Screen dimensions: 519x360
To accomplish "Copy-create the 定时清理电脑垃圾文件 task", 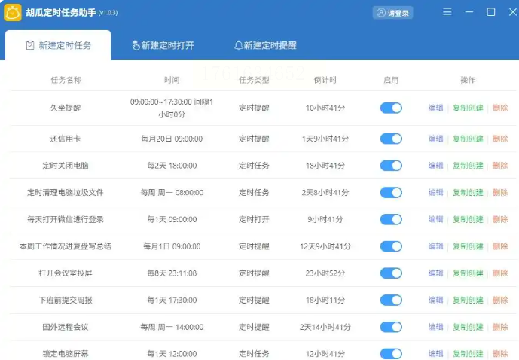I will pos(468,192).
